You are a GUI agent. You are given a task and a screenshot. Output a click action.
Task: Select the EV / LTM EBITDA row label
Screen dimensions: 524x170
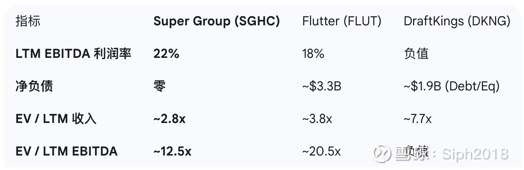pos(66,151)
